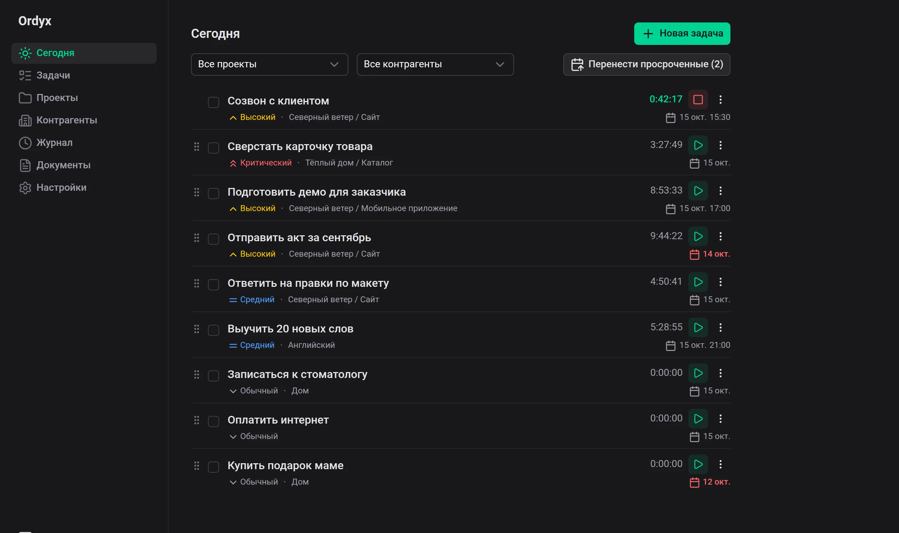This screenshot has height=533, width=899.
Task: Mark Оплатить интернет as completed
Action: tap(213, 421)
